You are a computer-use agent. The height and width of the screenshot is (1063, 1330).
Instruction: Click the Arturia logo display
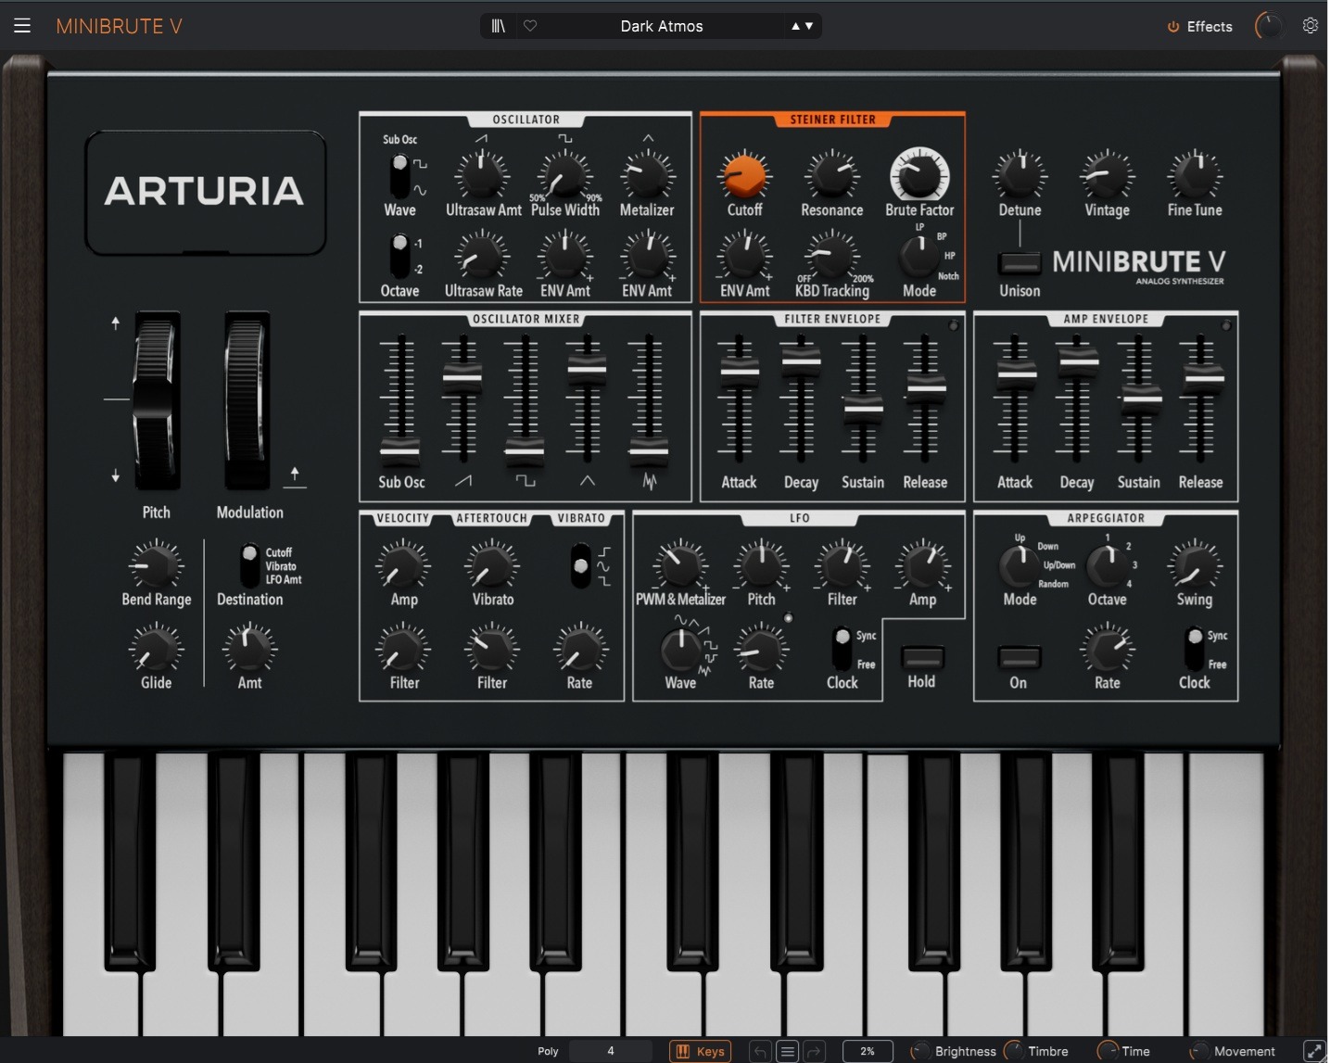tap(205, 192)
